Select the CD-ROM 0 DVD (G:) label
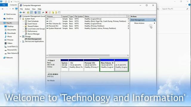Screen dimensions: 191x107 point(53,79)
